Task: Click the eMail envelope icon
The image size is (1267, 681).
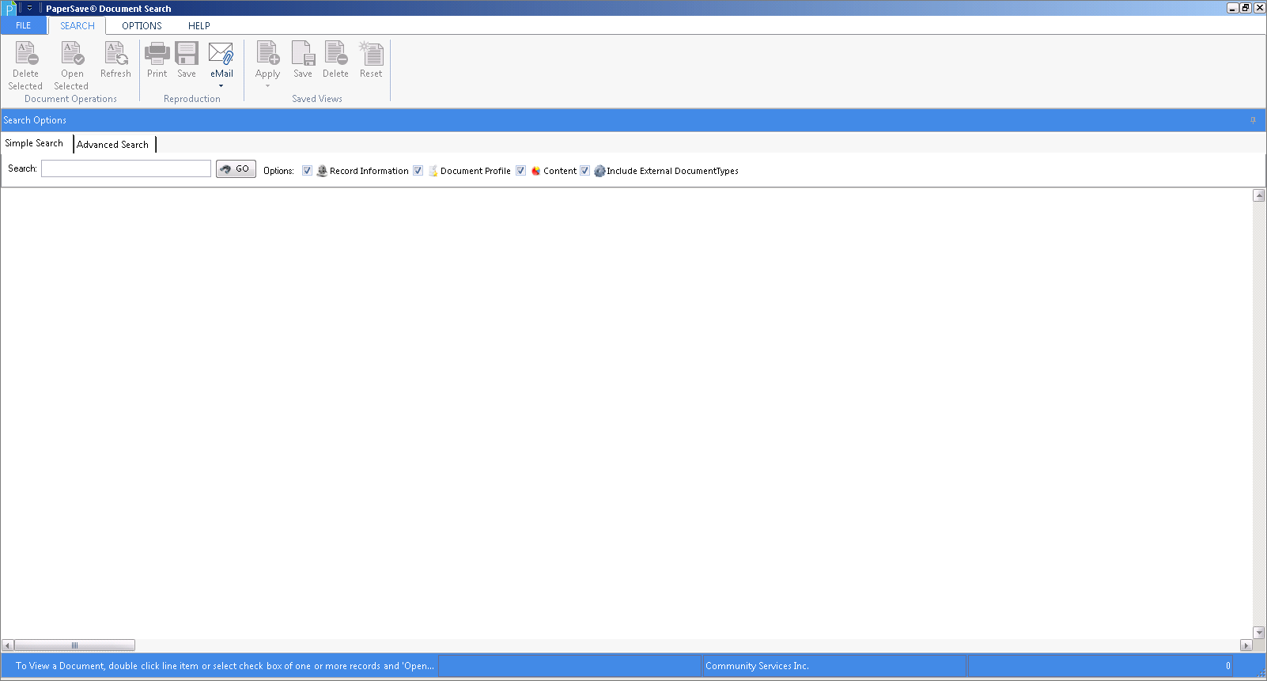Action: [x=221, y=53]
